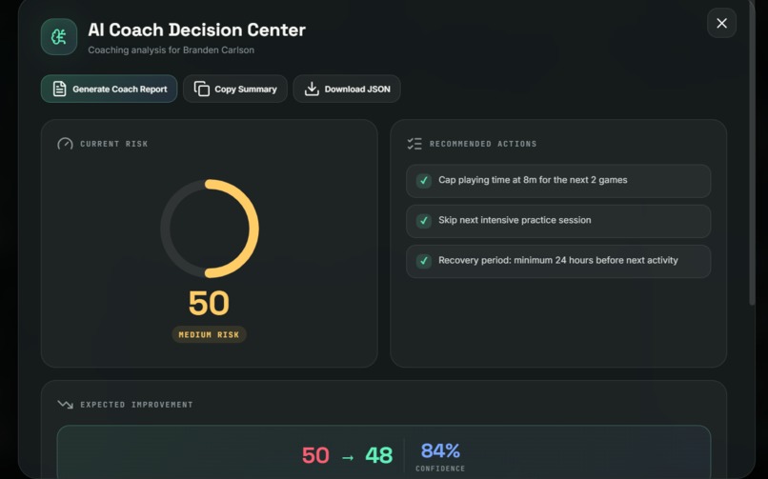Screen dimensions: 768x479
Task: Click the dialog's vertical scrollbar
Action: 752,152
